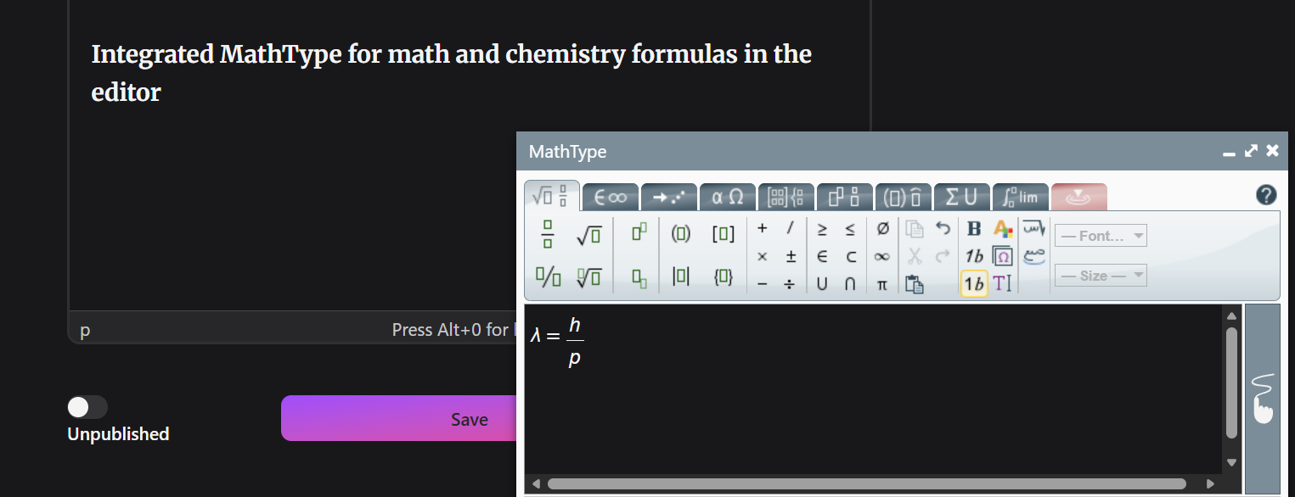Open the text color picker
Image resolution: width=1295 pixels, height=497 pixels.
[x=1003, y=228]
